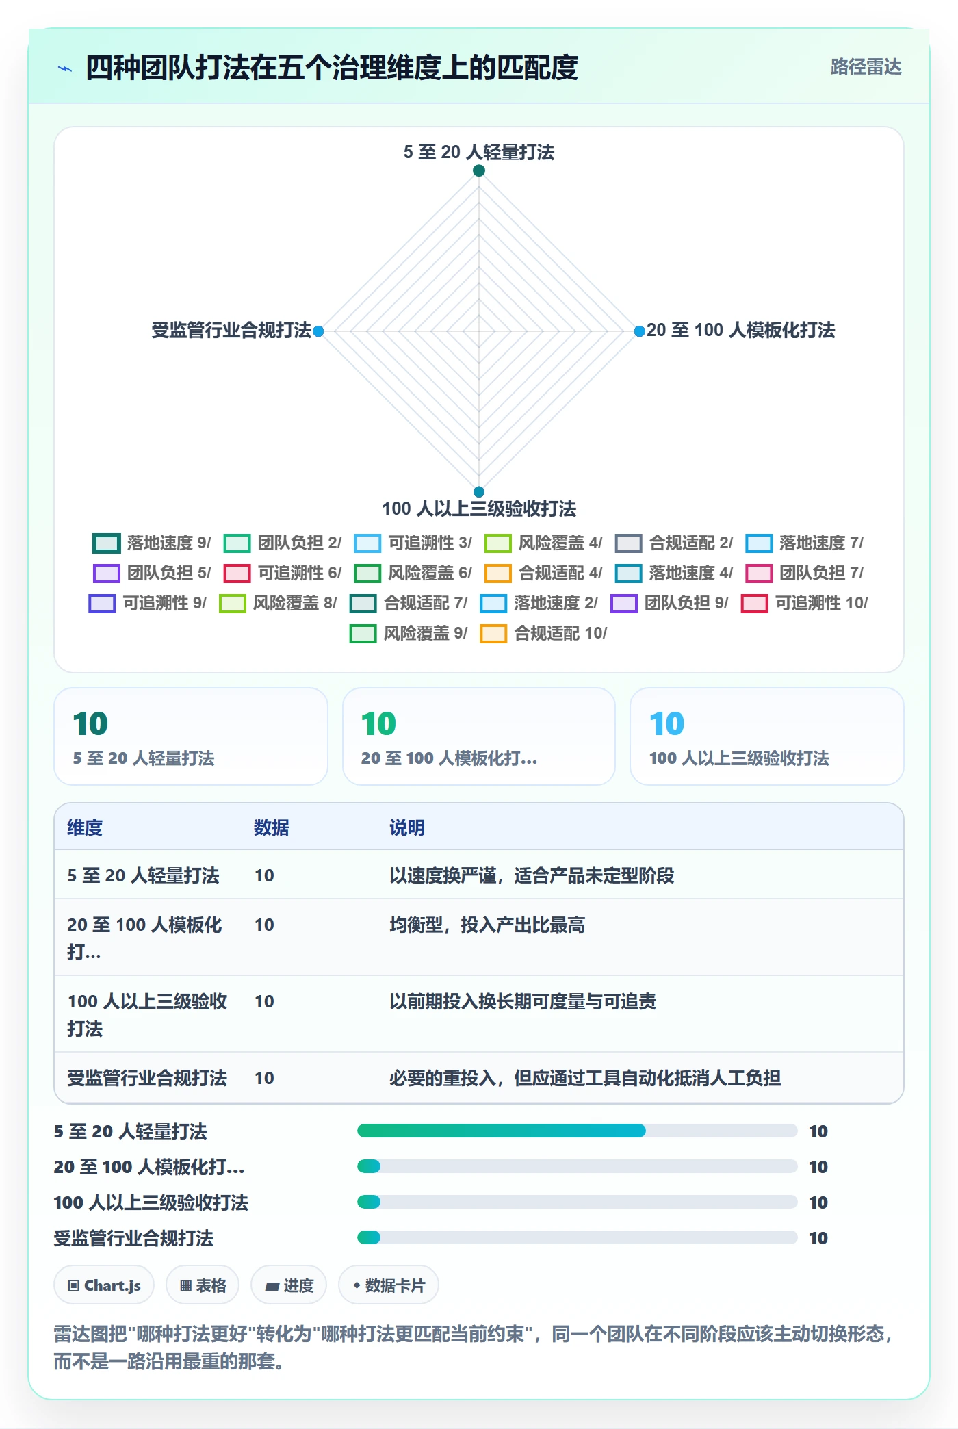Open the 100 人以上三级验收打法 stat card
This screenshot has width=958, height=1429.
pos(767,736)
